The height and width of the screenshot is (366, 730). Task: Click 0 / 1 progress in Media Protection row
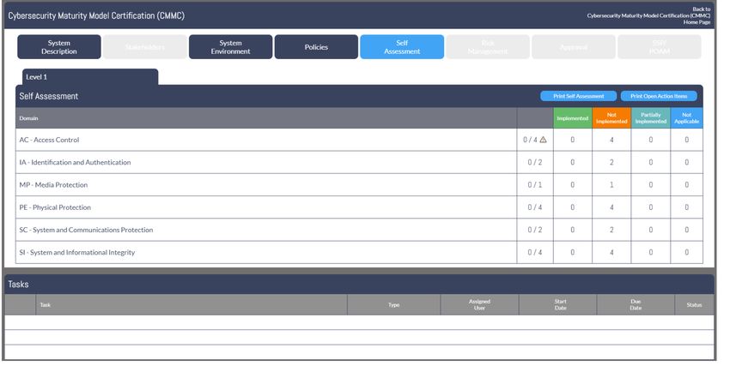535,185
